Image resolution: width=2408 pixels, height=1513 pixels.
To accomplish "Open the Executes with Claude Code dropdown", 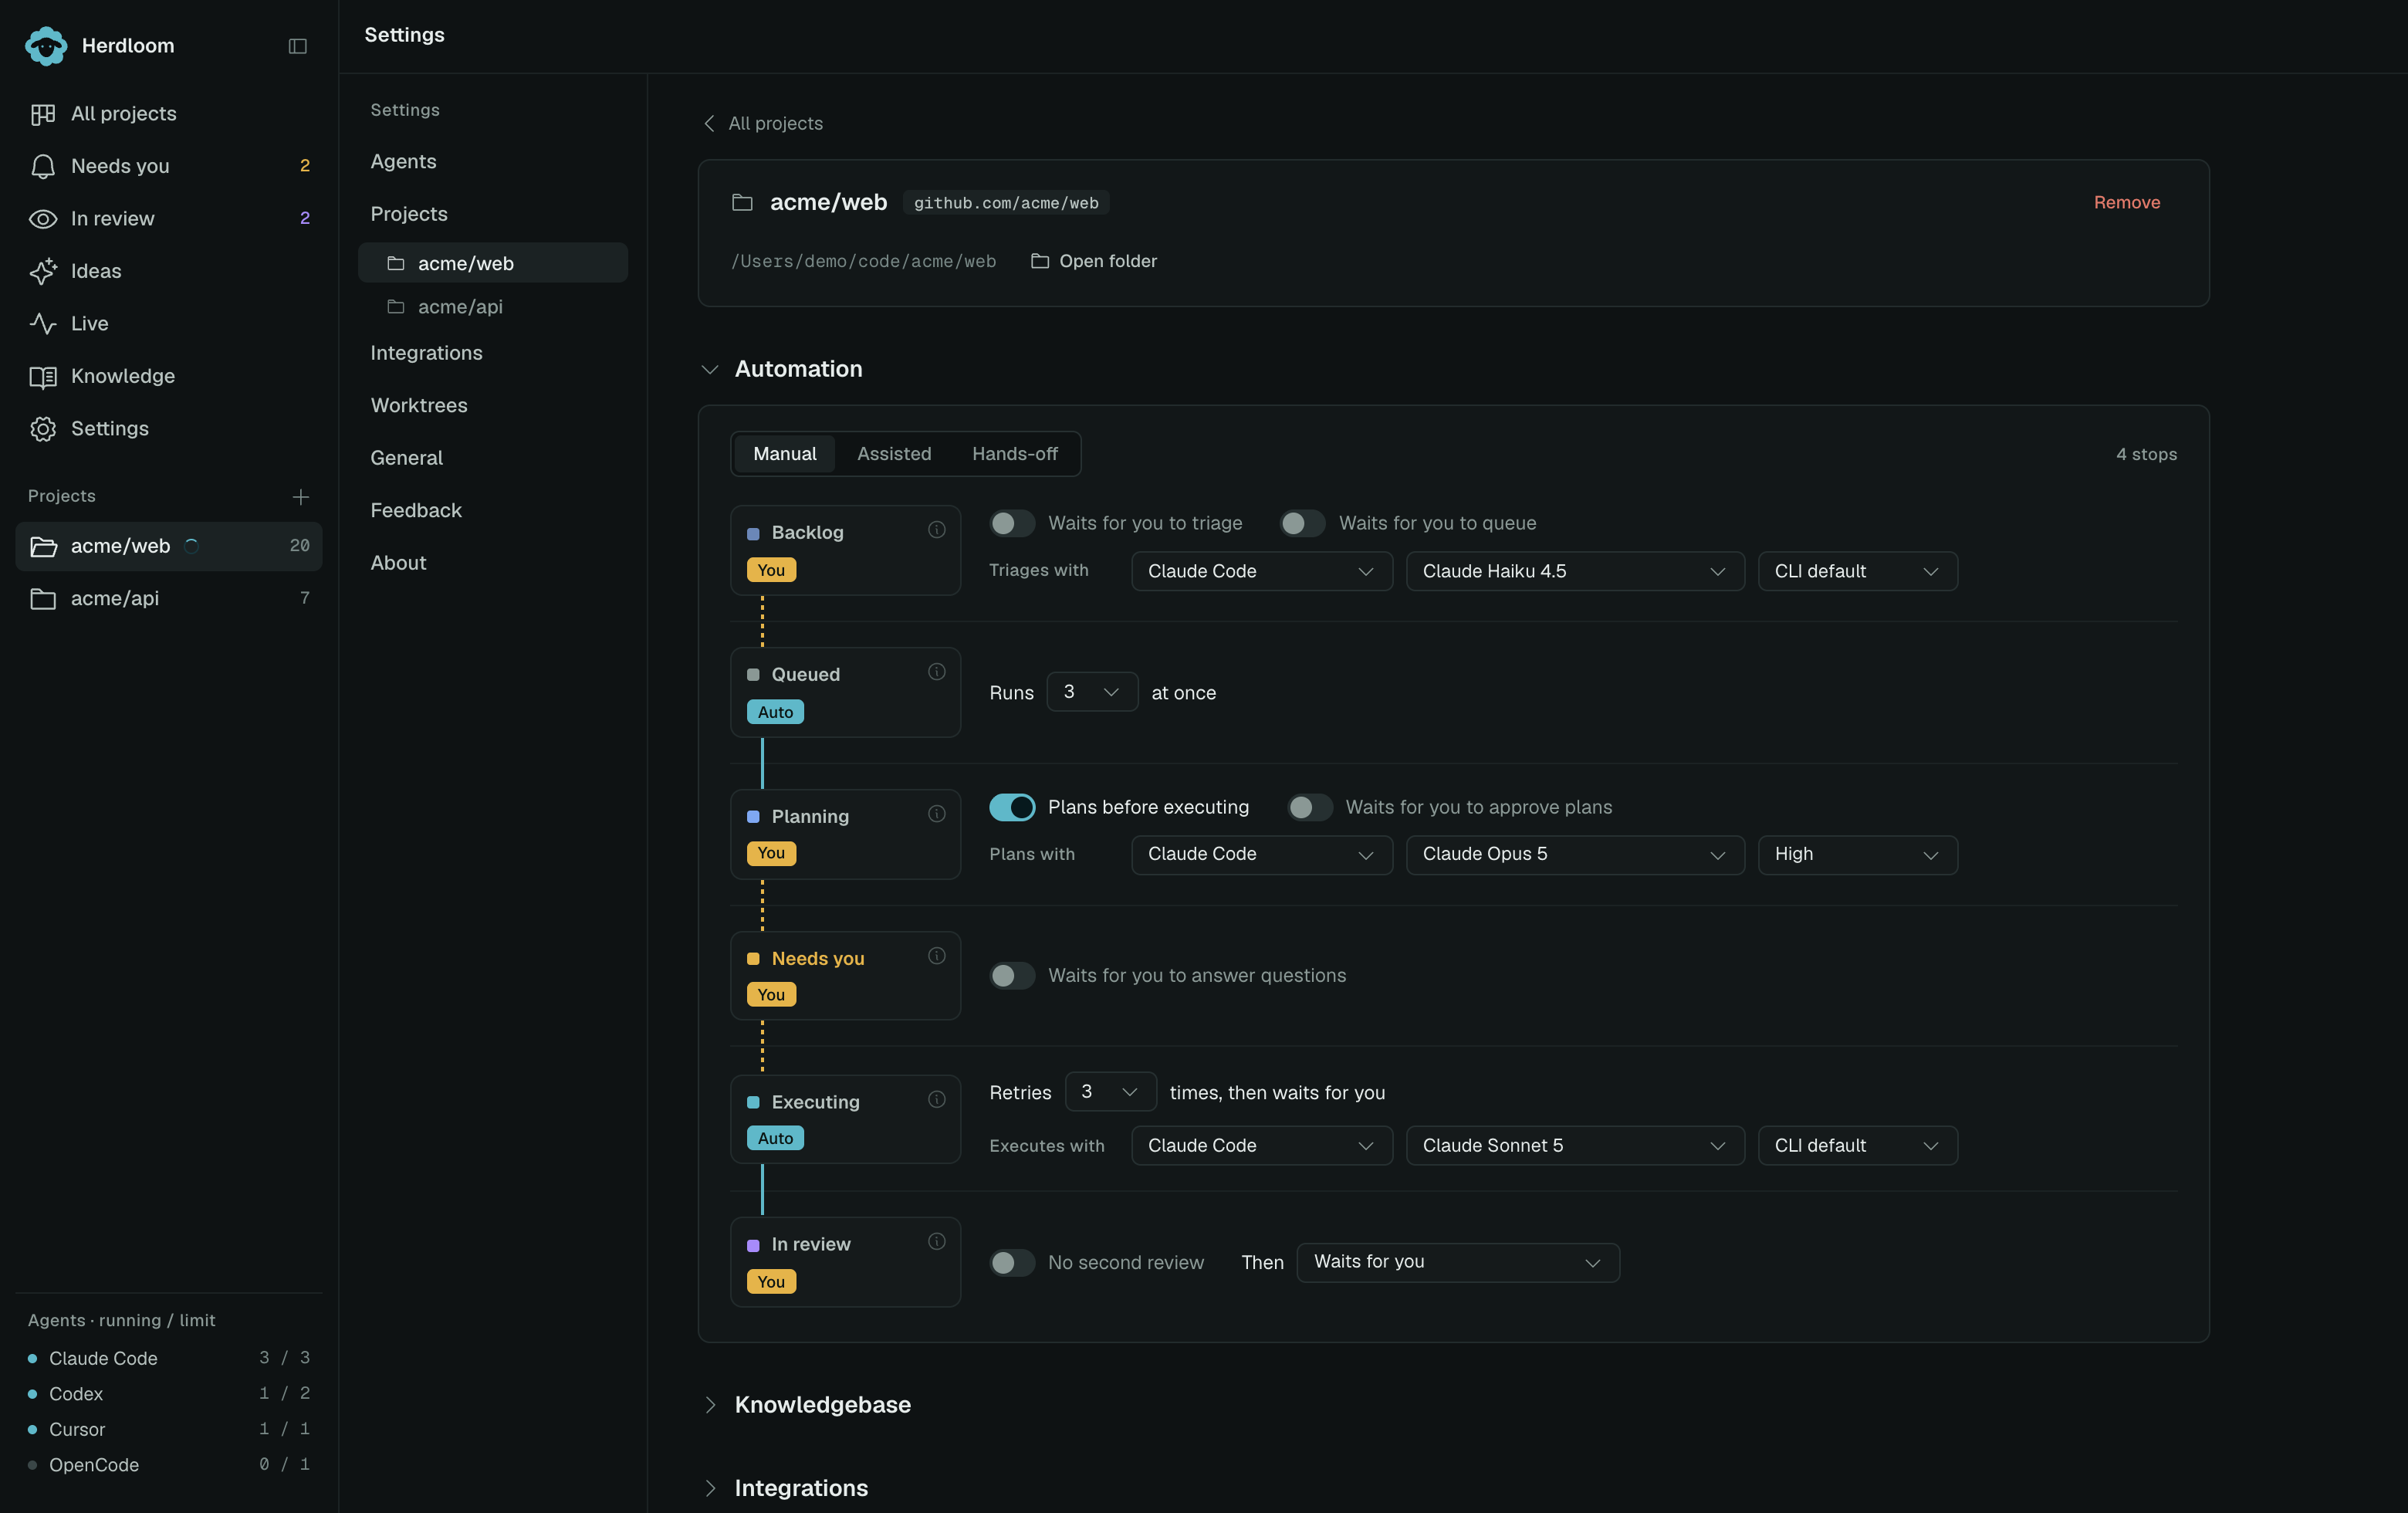I will click(1262, 1146).
